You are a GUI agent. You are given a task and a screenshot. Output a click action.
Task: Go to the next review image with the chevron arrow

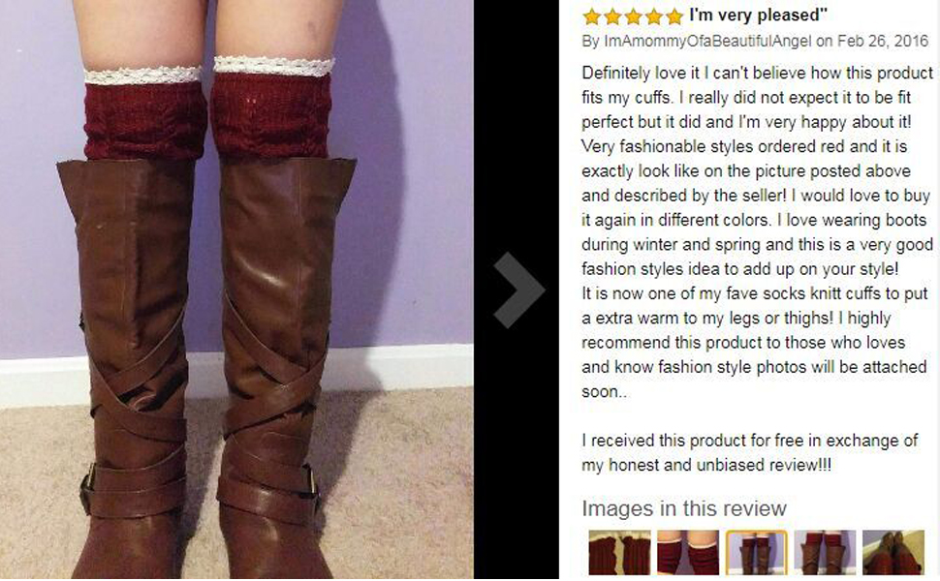pyautogui.click(x=519, y=290)
